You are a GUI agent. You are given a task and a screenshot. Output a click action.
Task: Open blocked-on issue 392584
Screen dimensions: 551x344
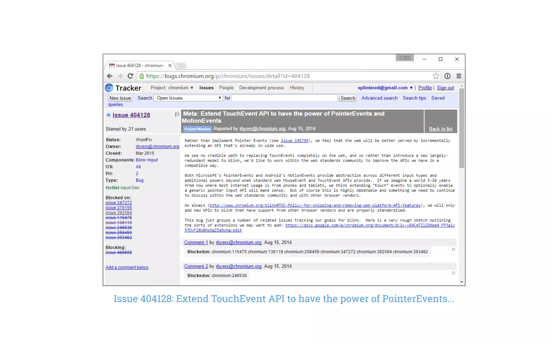click(x=119, y=213)
